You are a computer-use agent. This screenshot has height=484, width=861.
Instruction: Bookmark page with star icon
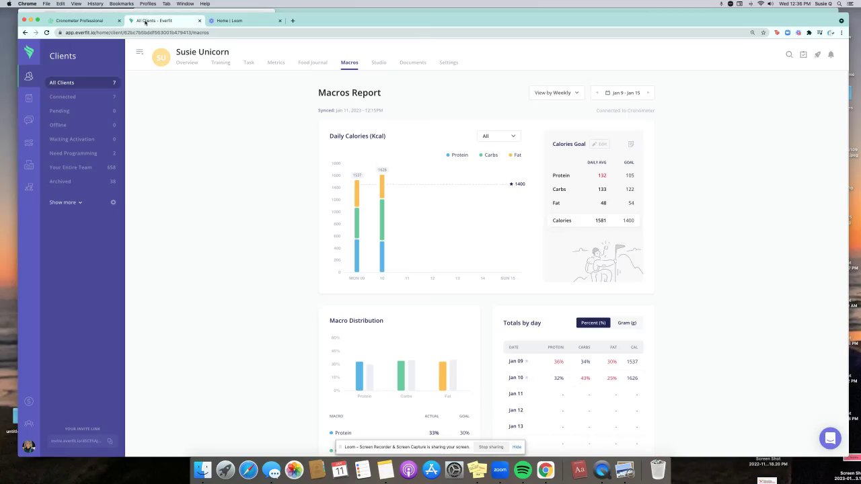pos(763,32)
